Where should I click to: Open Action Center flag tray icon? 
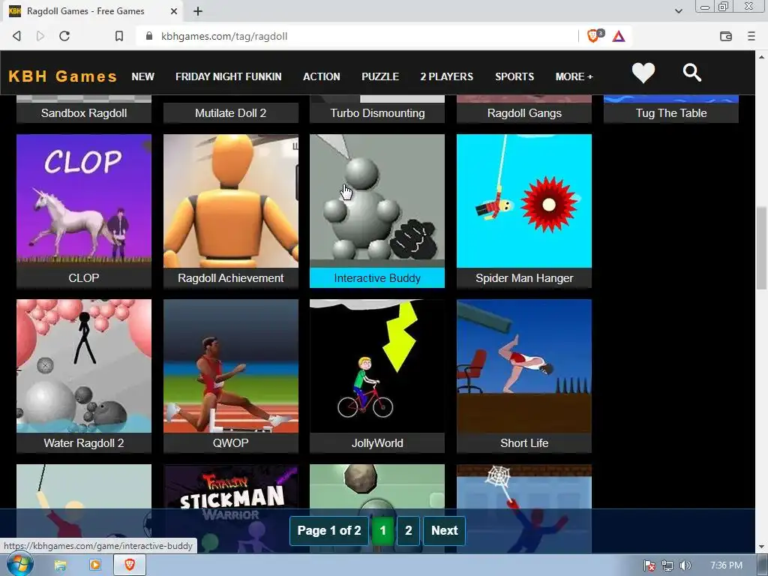[x=649, y=565]
